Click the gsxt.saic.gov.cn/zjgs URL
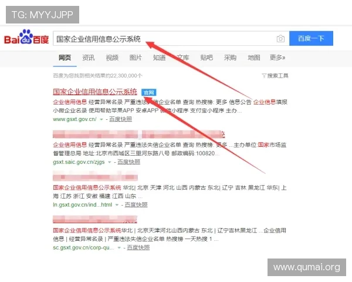The image size is (352, 282). coord(79,162)
